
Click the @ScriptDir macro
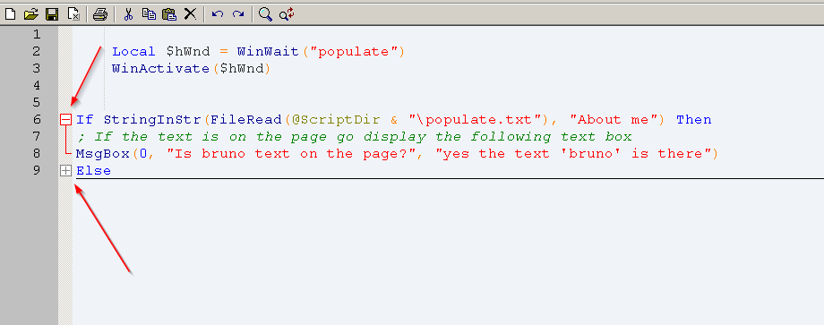(335, 120)
